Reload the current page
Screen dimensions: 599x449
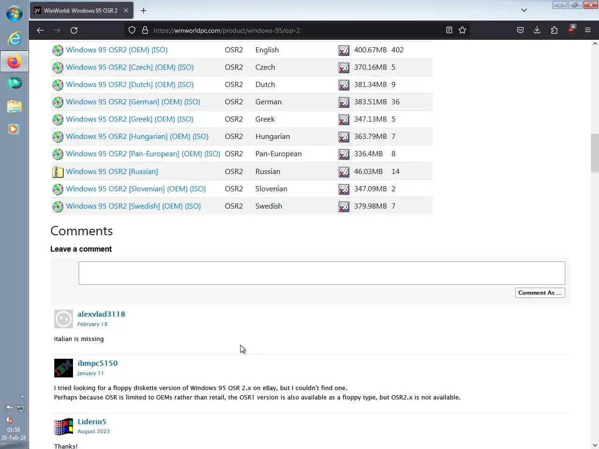click(x=74, y=30)
